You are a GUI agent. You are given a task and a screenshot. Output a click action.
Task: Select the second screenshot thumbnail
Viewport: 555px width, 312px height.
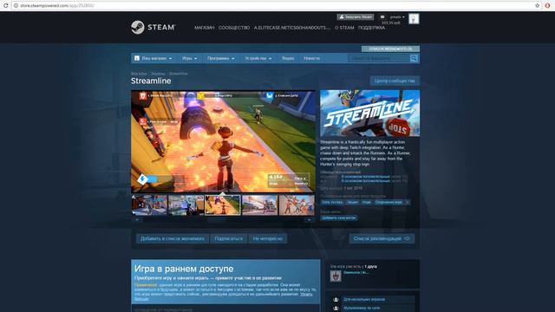click(x=186, y=205)
